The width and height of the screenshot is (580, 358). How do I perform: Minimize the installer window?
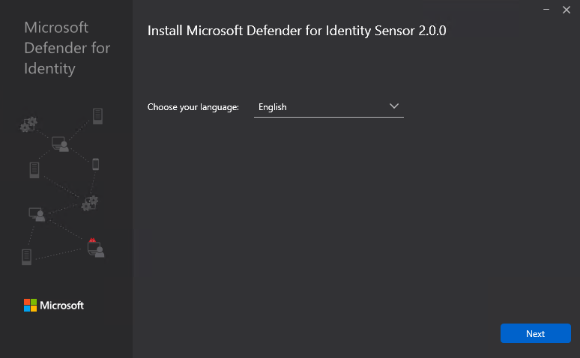546,10
